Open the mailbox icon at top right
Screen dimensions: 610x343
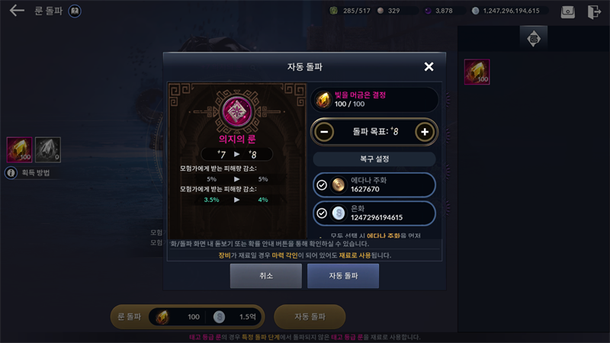pyautogui.click(x=567, y=11)
